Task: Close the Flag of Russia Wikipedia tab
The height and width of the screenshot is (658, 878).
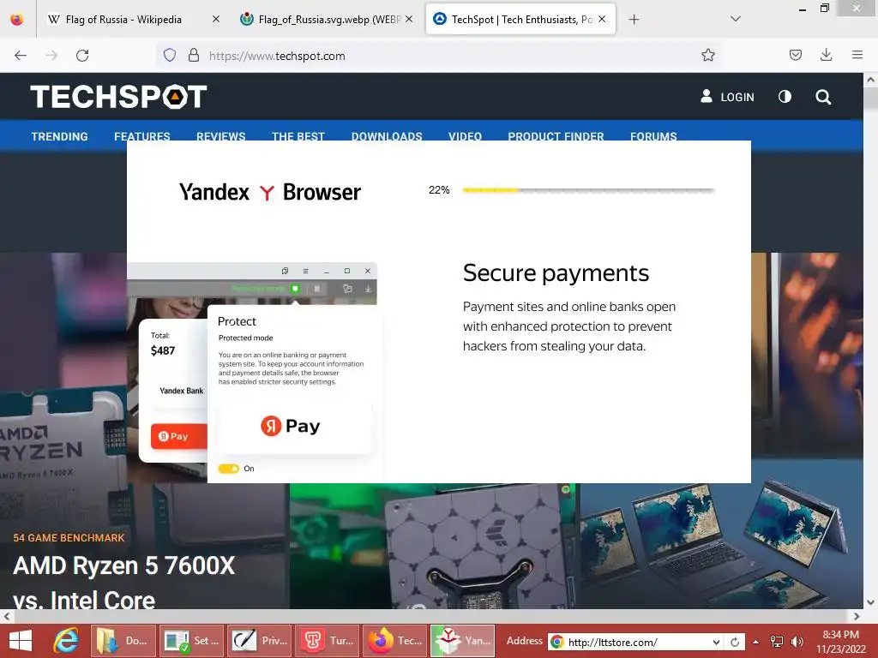Action: click(x=216, y=20)
